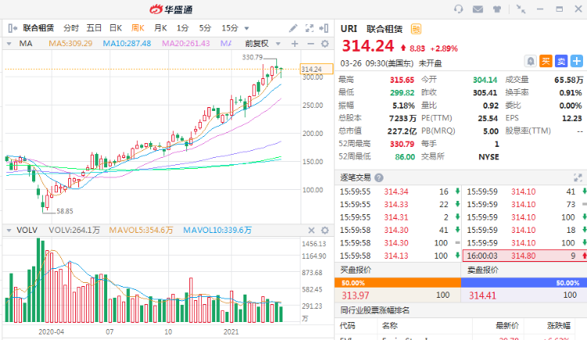
Task: Click the 成交量 value 65.58万
Action: pos(569,80)
